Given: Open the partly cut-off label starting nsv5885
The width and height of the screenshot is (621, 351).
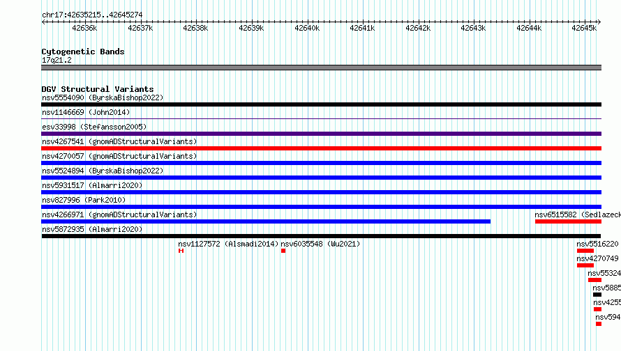Looking at the screenshot, I should coord(607,288).
